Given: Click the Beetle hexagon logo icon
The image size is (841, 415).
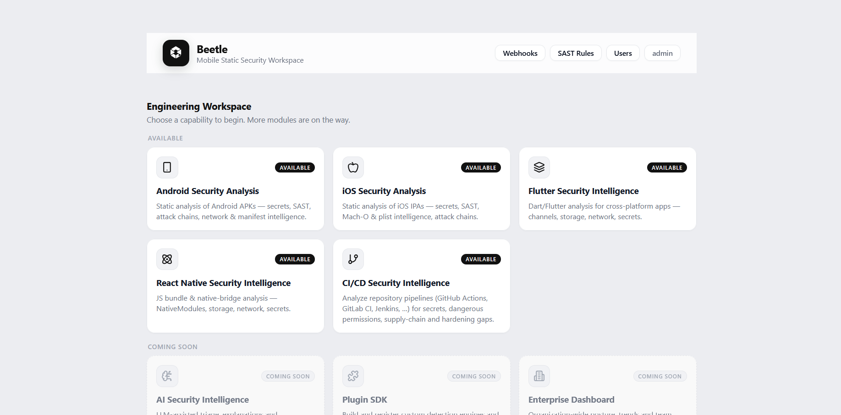Looking at the screenshot, I should click(x=176, y=53).
